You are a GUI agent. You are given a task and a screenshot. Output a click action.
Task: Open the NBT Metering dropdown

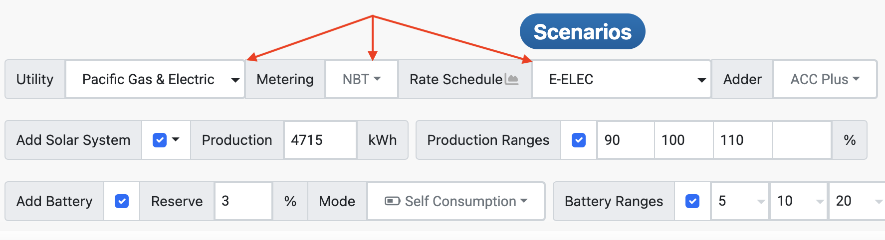pyautogui.click(x=362, y=80)
